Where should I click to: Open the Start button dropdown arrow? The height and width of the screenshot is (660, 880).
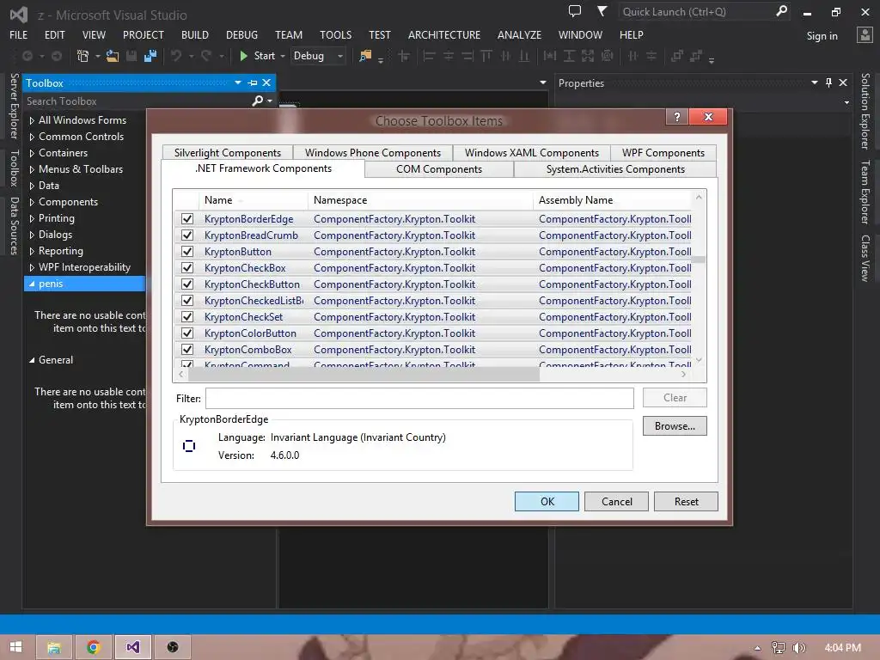[282, 56]
